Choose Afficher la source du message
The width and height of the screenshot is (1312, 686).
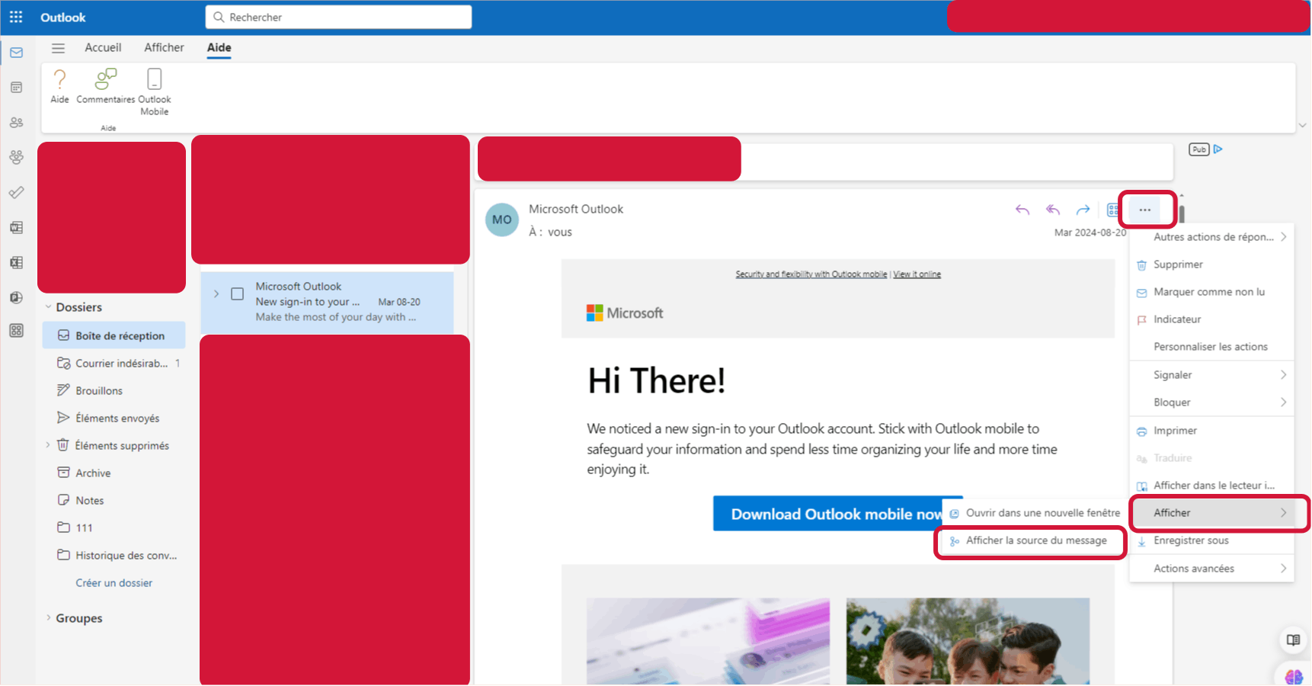[1035, 540]
